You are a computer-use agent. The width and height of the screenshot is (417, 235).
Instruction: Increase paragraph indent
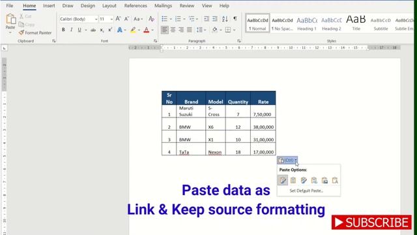215,19
